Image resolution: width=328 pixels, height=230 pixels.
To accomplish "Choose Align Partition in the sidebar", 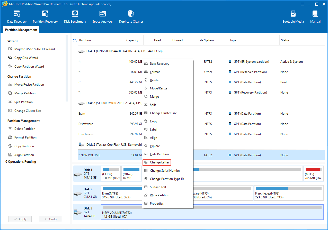I will 21,155.
